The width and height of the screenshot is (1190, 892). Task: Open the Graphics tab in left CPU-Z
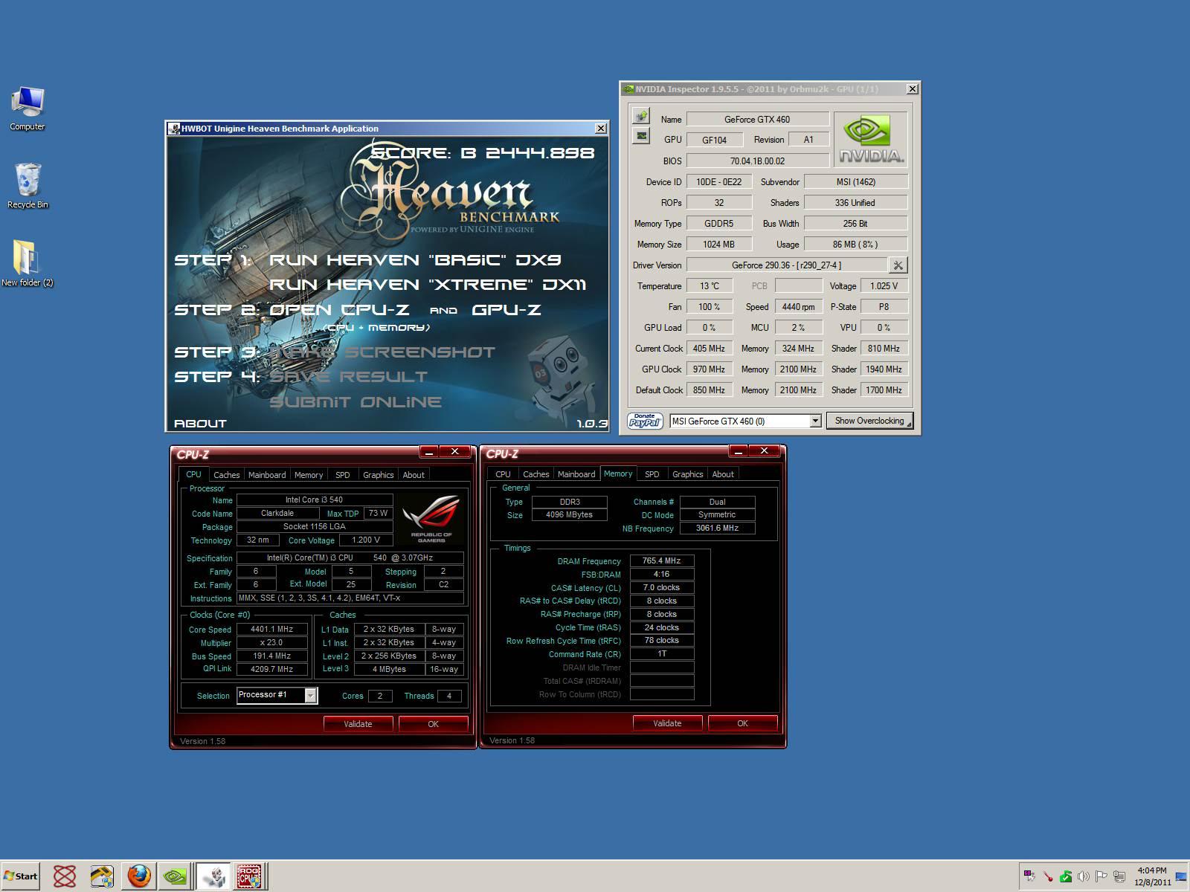379,475
